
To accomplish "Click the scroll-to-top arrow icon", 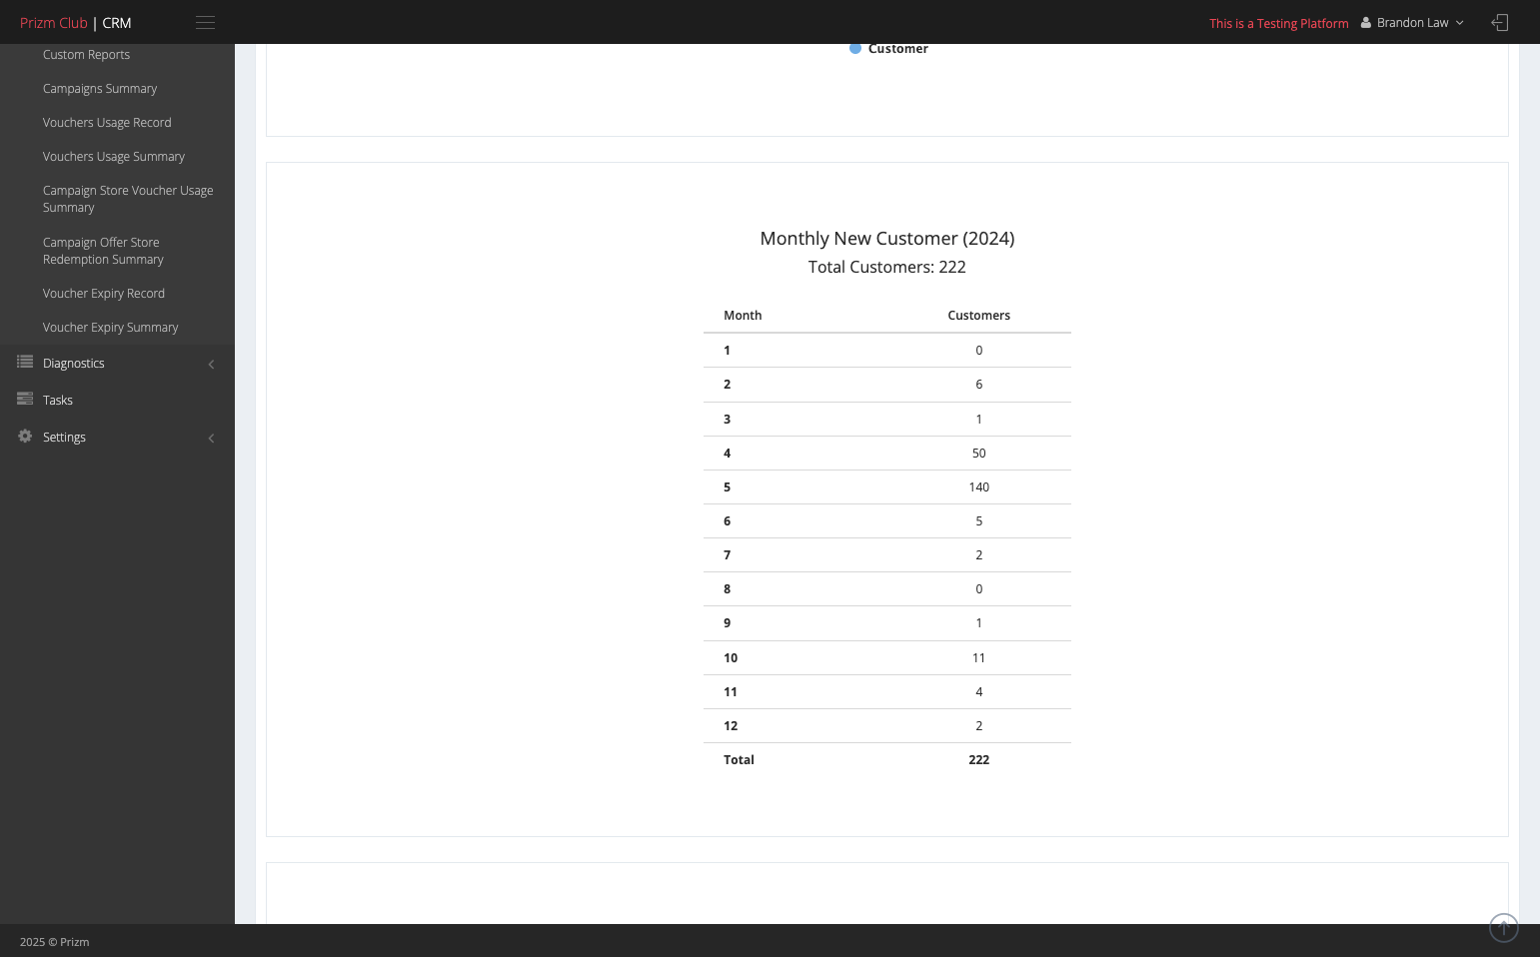I will click(1504, 928).
